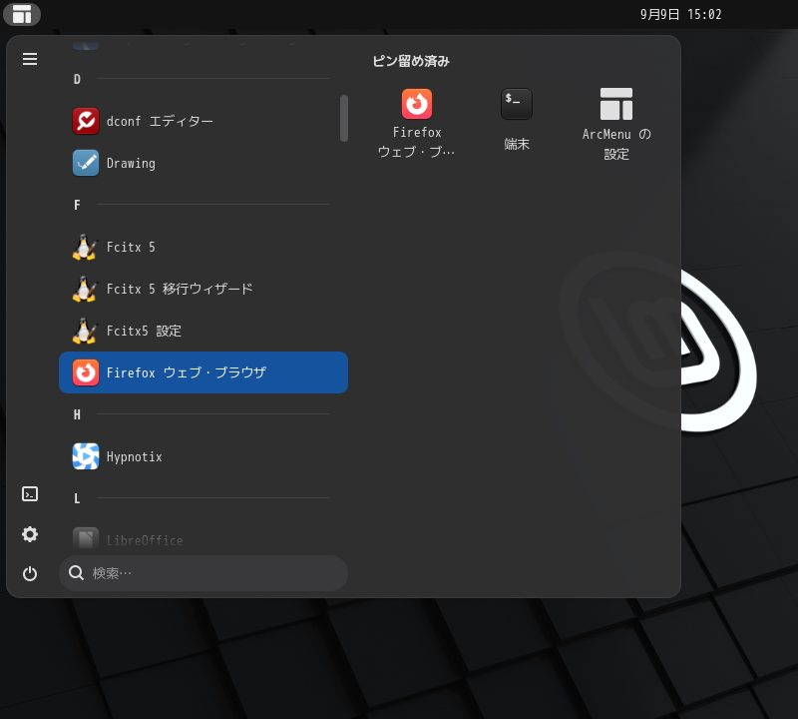Screen dimensions: 798x719
Task: Select the 'dconf エディター' label
Action: point(160,121)
